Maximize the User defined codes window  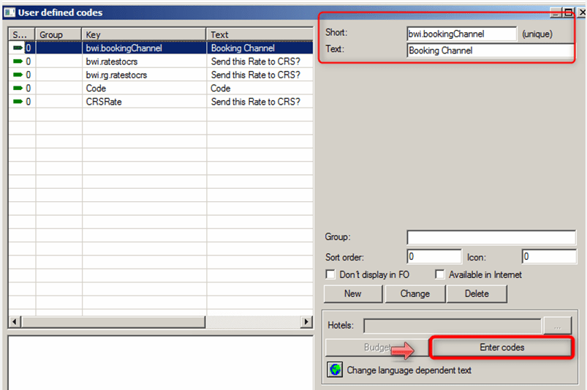pyautogui.click(x=568, y=12)
